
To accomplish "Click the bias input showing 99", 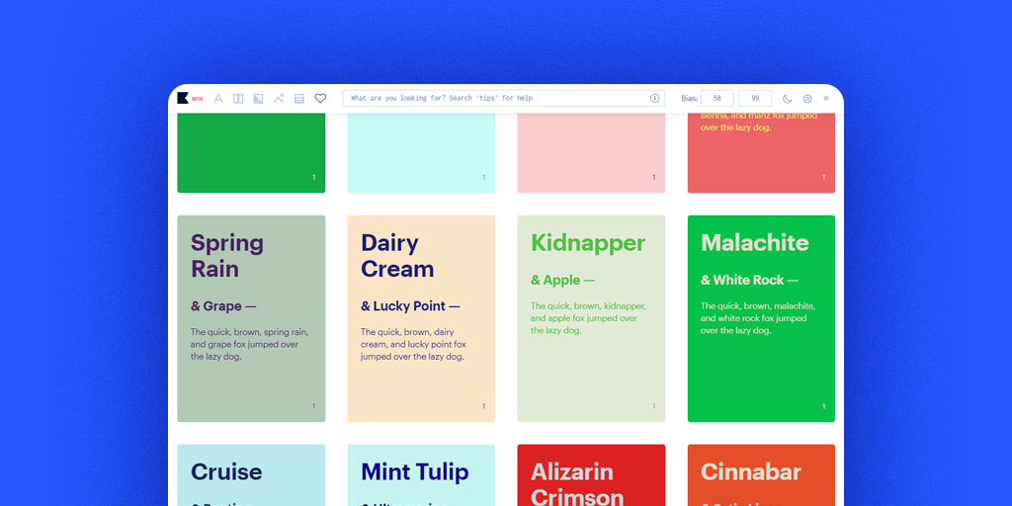I will point(755,99).
